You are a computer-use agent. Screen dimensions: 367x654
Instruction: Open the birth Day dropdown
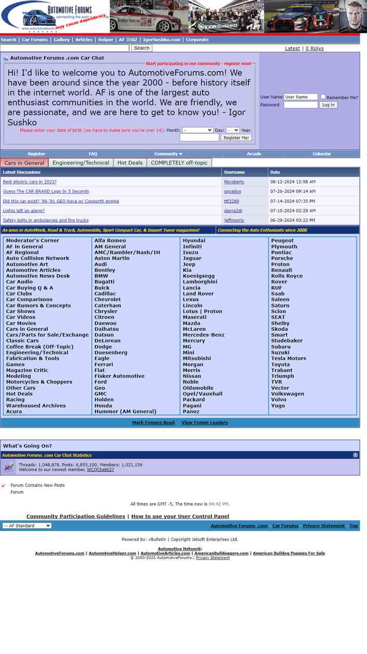pyautogui.click(x=233, y=130)
